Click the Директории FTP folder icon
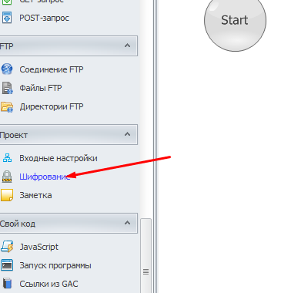 (x=7, y=106)
